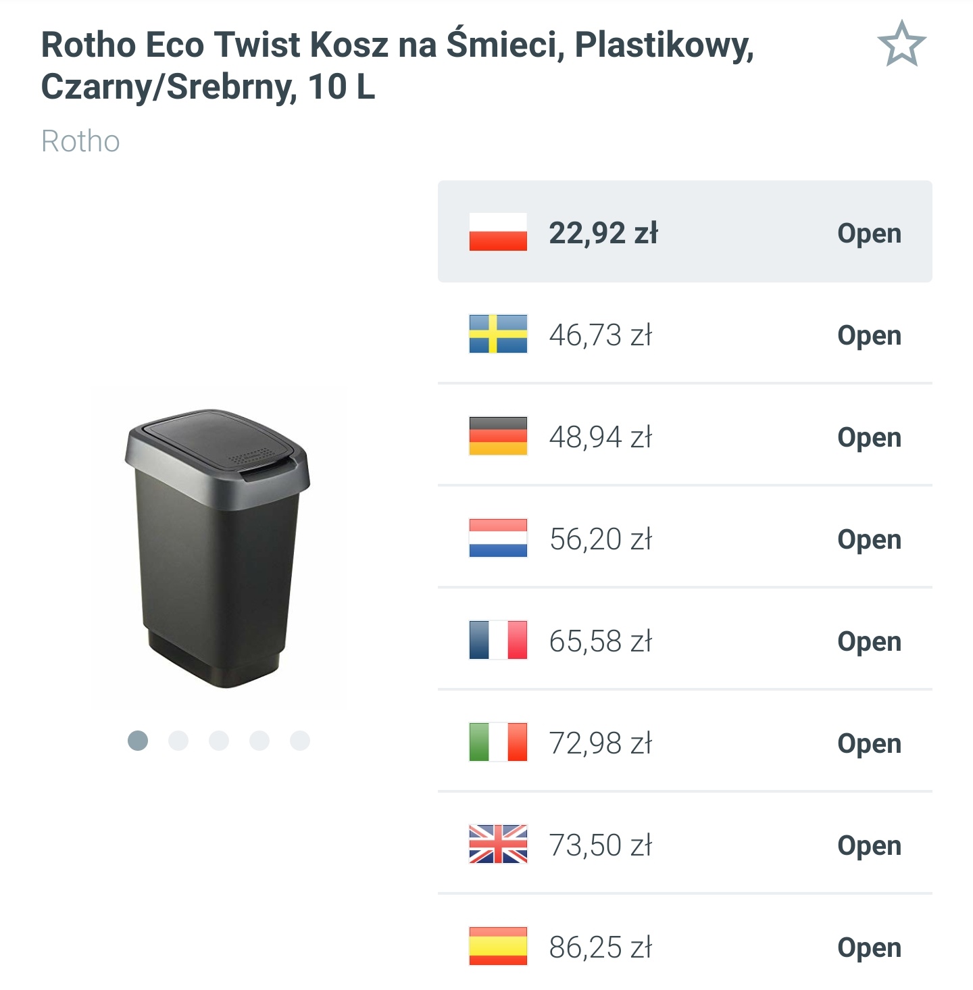Screen dimensions: 973x990
Task: Select the Dutch flag icon
Action: click(x=497, y=539)
